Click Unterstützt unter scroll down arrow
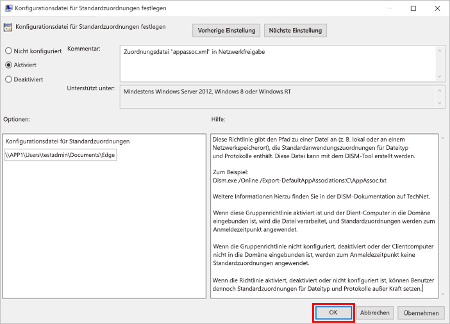The width and height of the screenshot is (450, 324). click(440, 103)
